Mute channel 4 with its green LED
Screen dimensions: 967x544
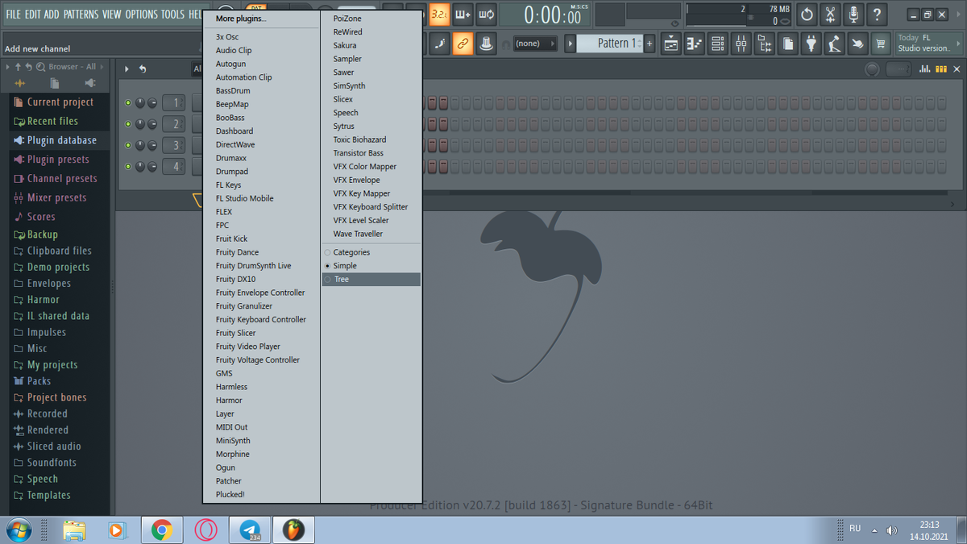point(127,167)
